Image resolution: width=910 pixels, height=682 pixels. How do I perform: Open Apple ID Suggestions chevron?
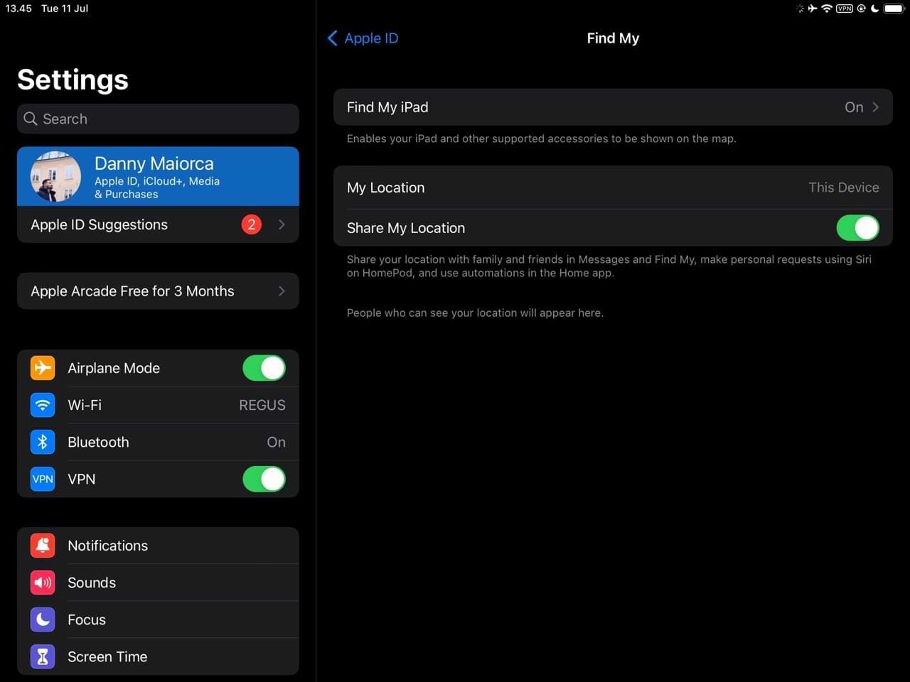click(282, 224)
